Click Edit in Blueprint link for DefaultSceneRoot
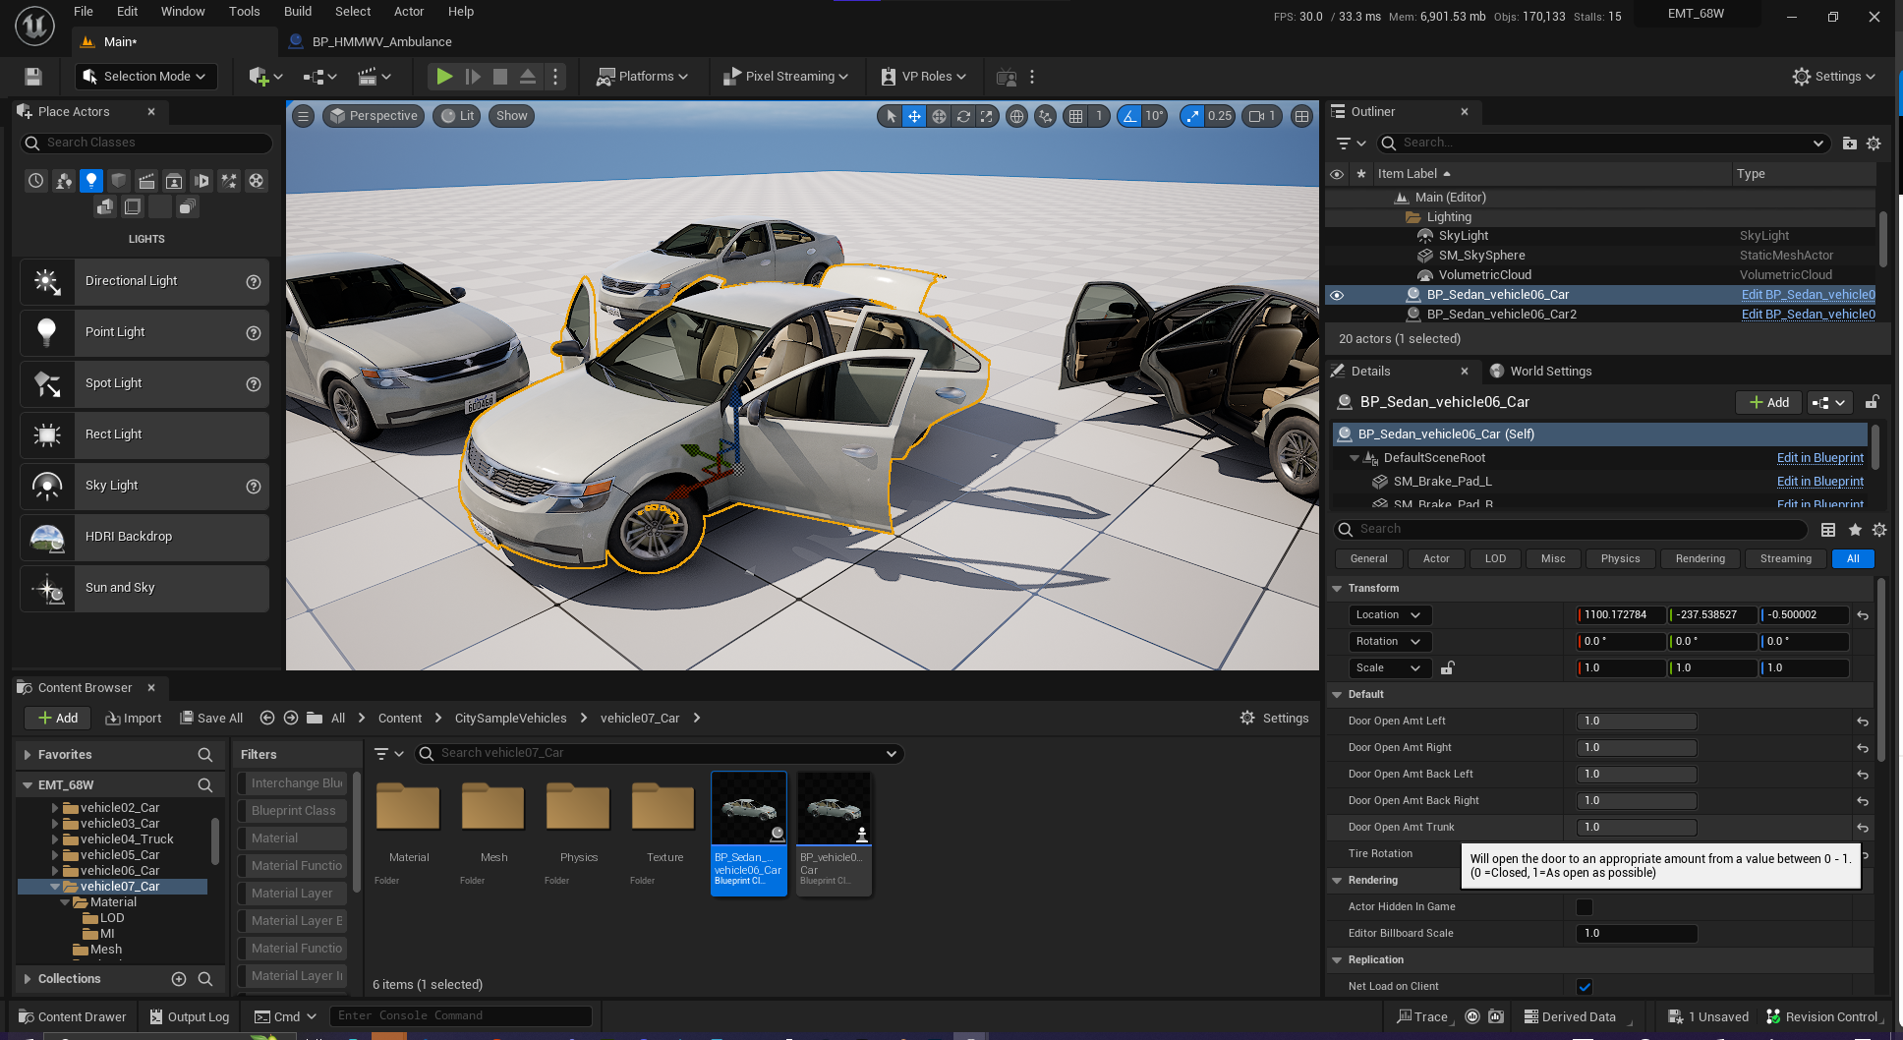Screen dimensions: 1903x1040 pos(1819,458)
